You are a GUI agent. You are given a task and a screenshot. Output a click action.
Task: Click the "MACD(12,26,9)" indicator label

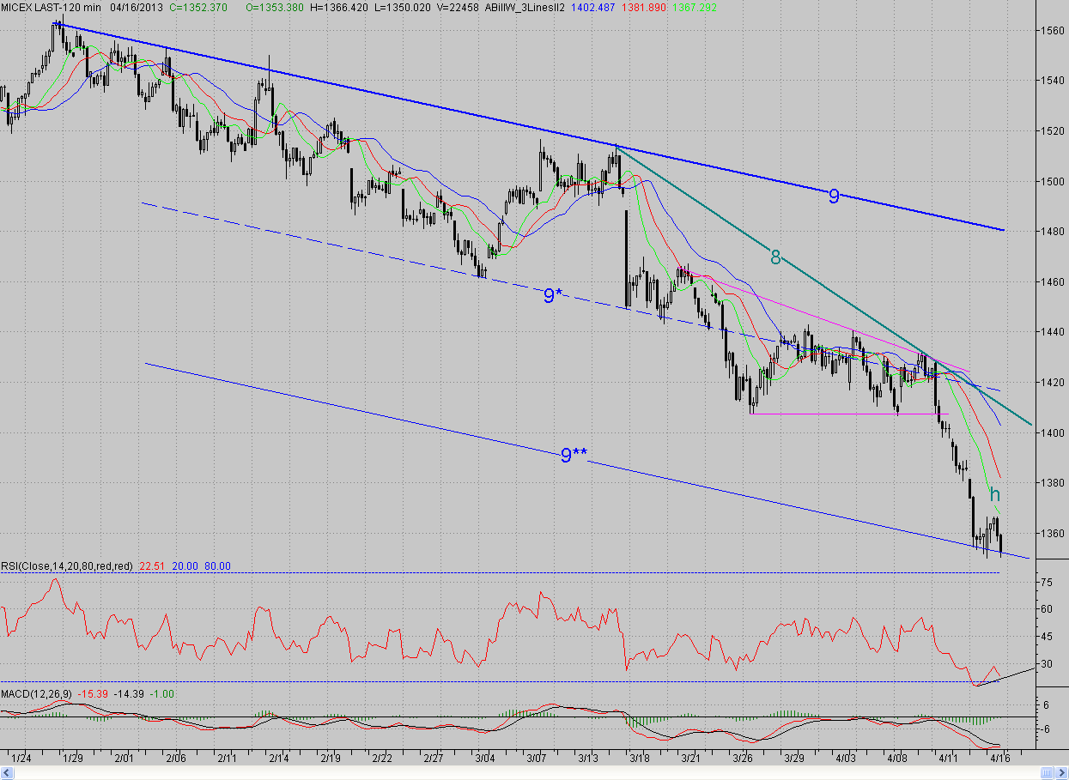[x=38, y=692]
